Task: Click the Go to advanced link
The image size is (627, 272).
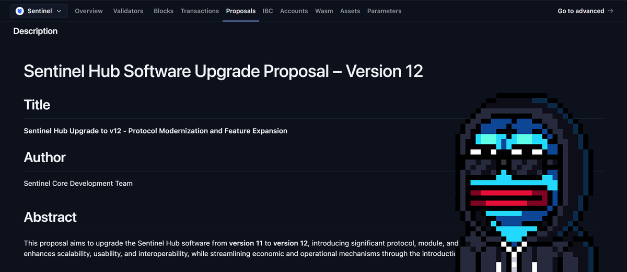Action: 585,10
